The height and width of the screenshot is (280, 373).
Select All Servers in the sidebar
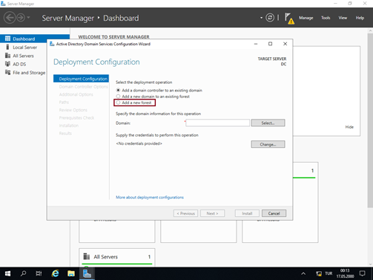pyautogui.click(x=23, y=56)
